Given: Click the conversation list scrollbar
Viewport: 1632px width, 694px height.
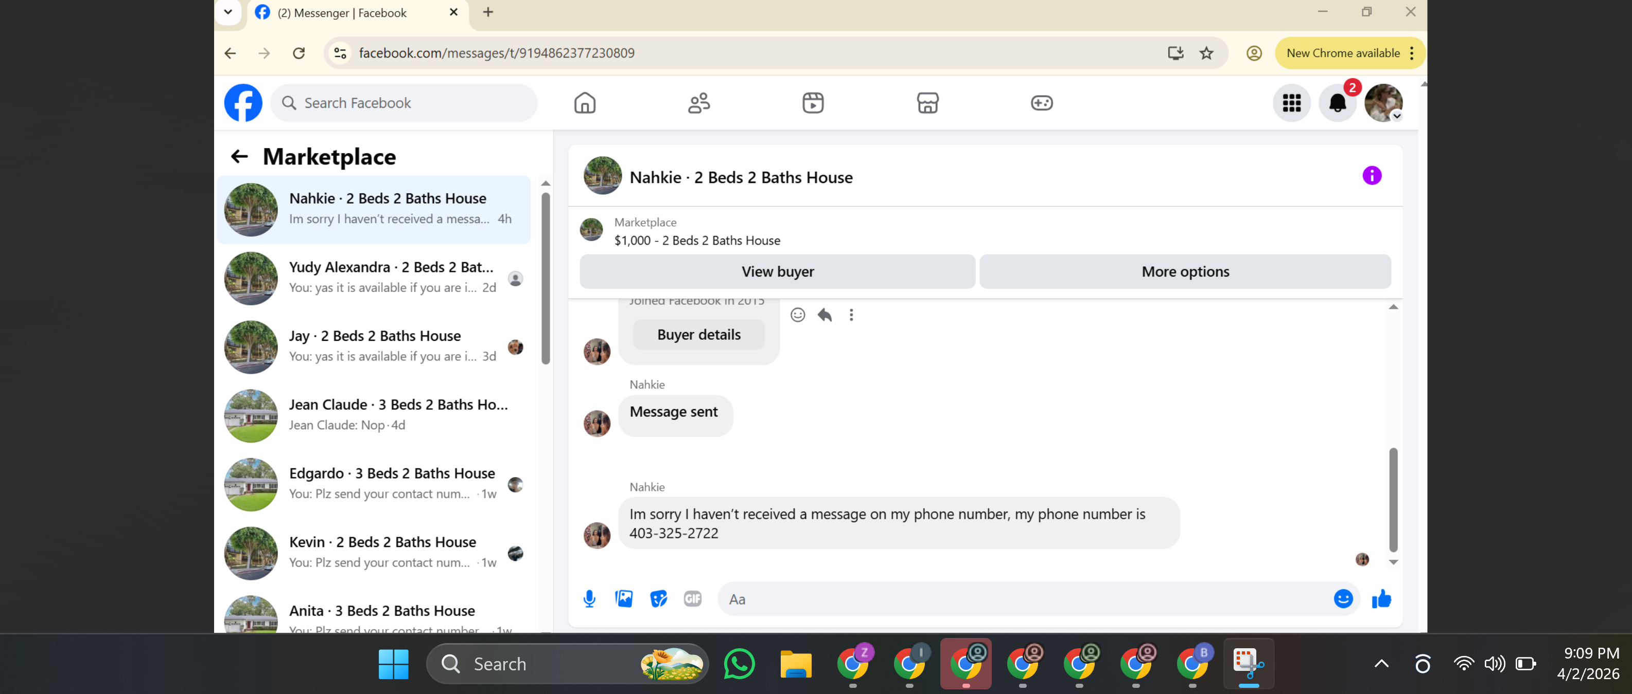Looking at the screenshot, I should [546, 278].
